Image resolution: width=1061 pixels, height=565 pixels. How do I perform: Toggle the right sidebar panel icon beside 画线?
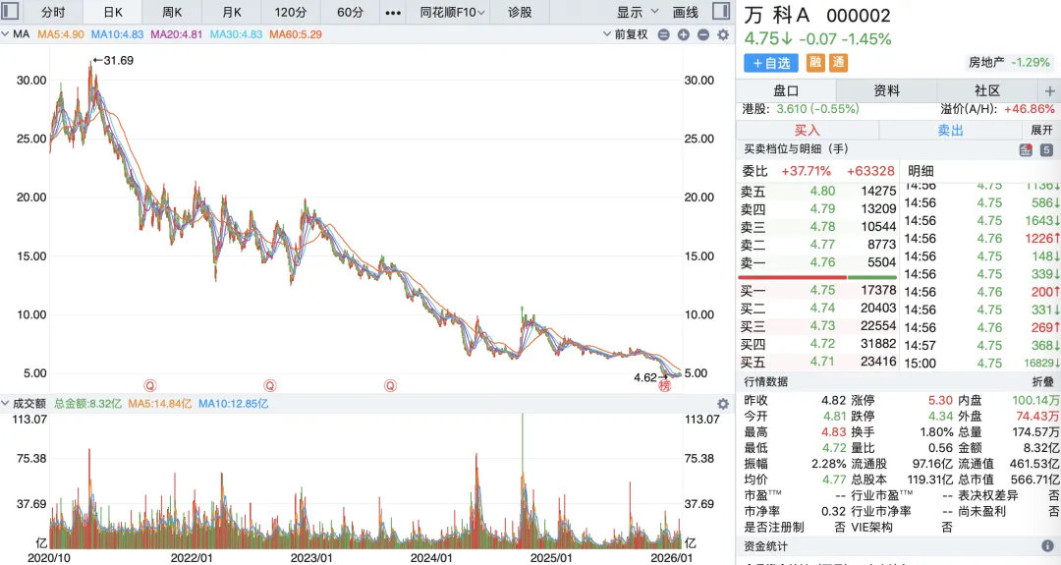[x=721, y=11]
